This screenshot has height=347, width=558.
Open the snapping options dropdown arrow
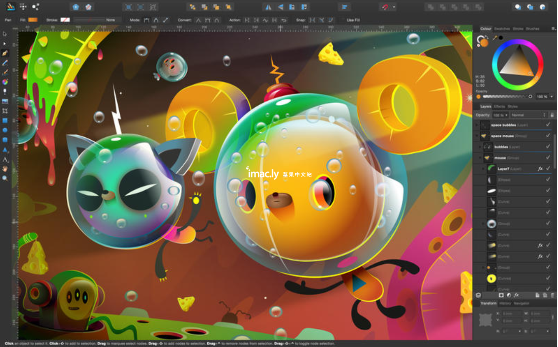pos(394,7)
